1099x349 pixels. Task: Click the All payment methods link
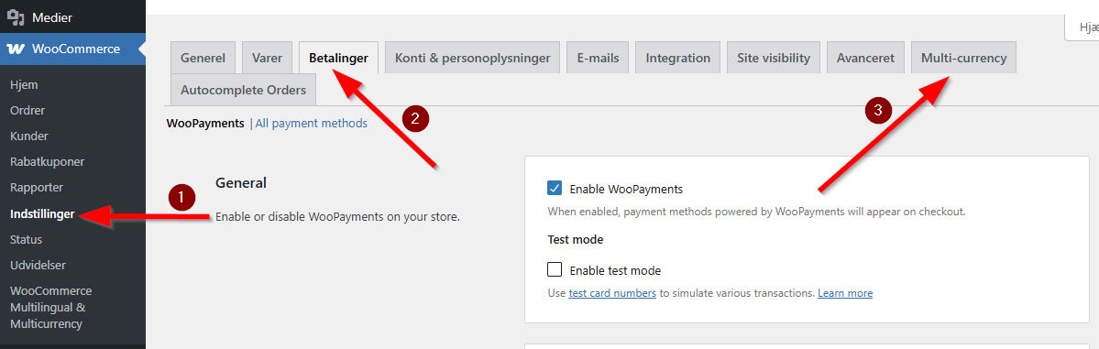click(x=312, y=124)
